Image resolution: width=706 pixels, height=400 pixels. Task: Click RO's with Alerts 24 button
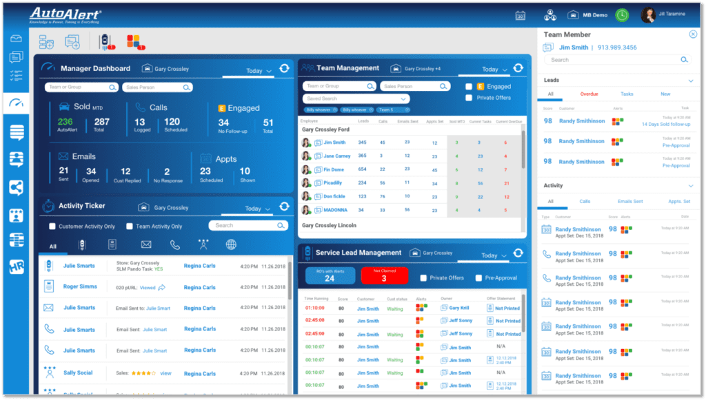tap(330, 275)
